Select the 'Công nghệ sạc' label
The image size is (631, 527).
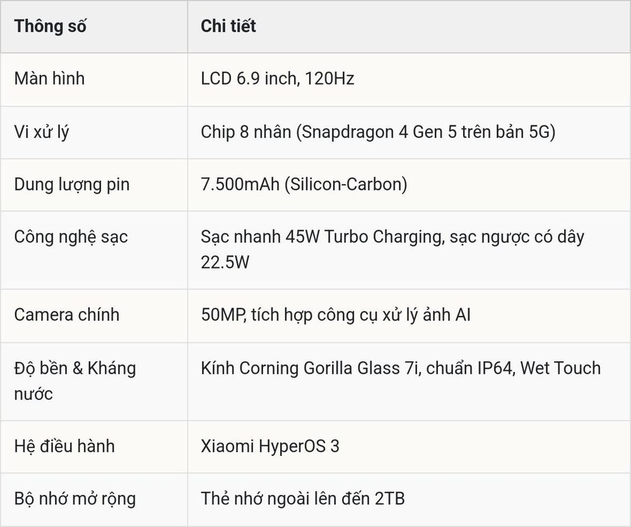pyautogui.click(x=71, y=237)
